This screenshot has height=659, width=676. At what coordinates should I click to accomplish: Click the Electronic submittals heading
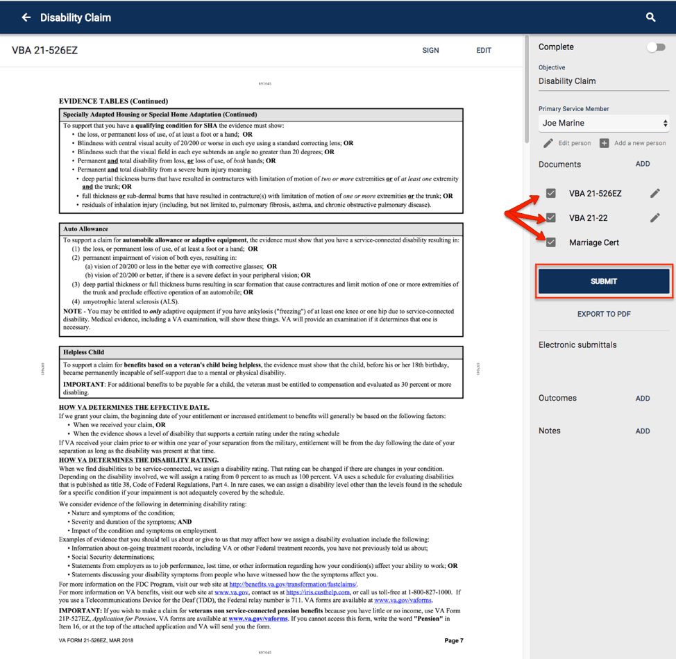tap(577, 345)
